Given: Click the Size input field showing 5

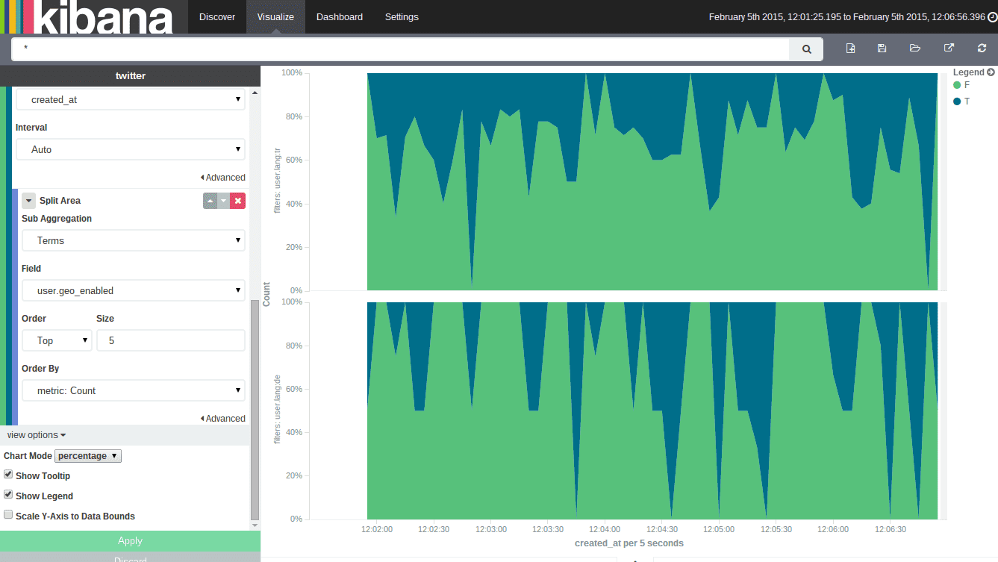Looking at the screenshot, I should 171,340.
